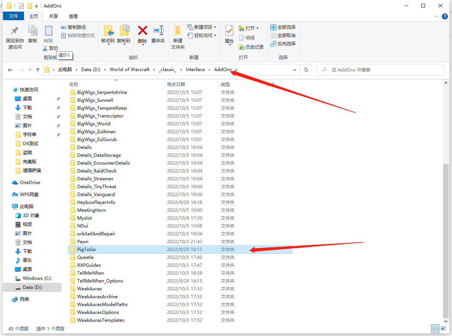Expand the Move To (移动到) dropdown
This screenshot has height=336, width=452.
(x=108, y=43)
